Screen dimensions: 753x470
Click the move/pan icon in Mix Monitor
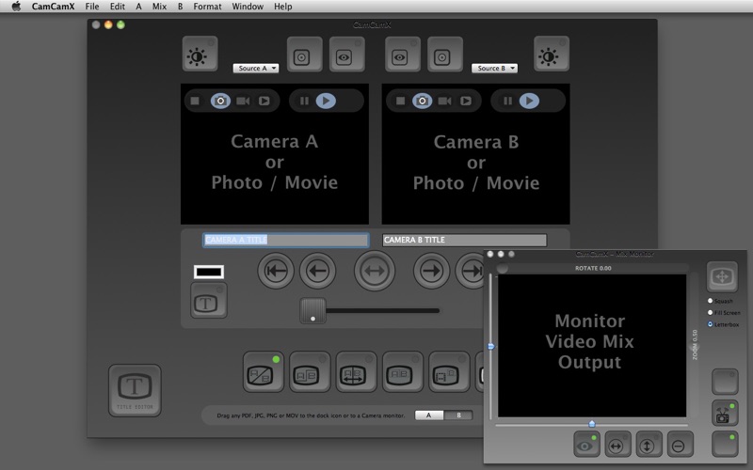coord(722,277)
